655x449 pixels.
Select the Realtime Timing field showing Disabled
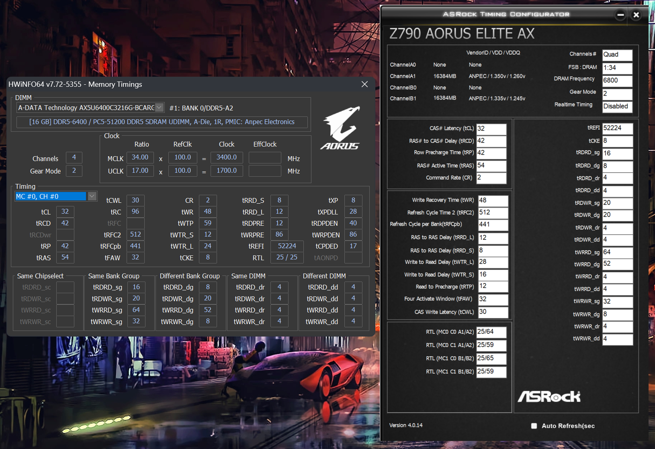617,106
